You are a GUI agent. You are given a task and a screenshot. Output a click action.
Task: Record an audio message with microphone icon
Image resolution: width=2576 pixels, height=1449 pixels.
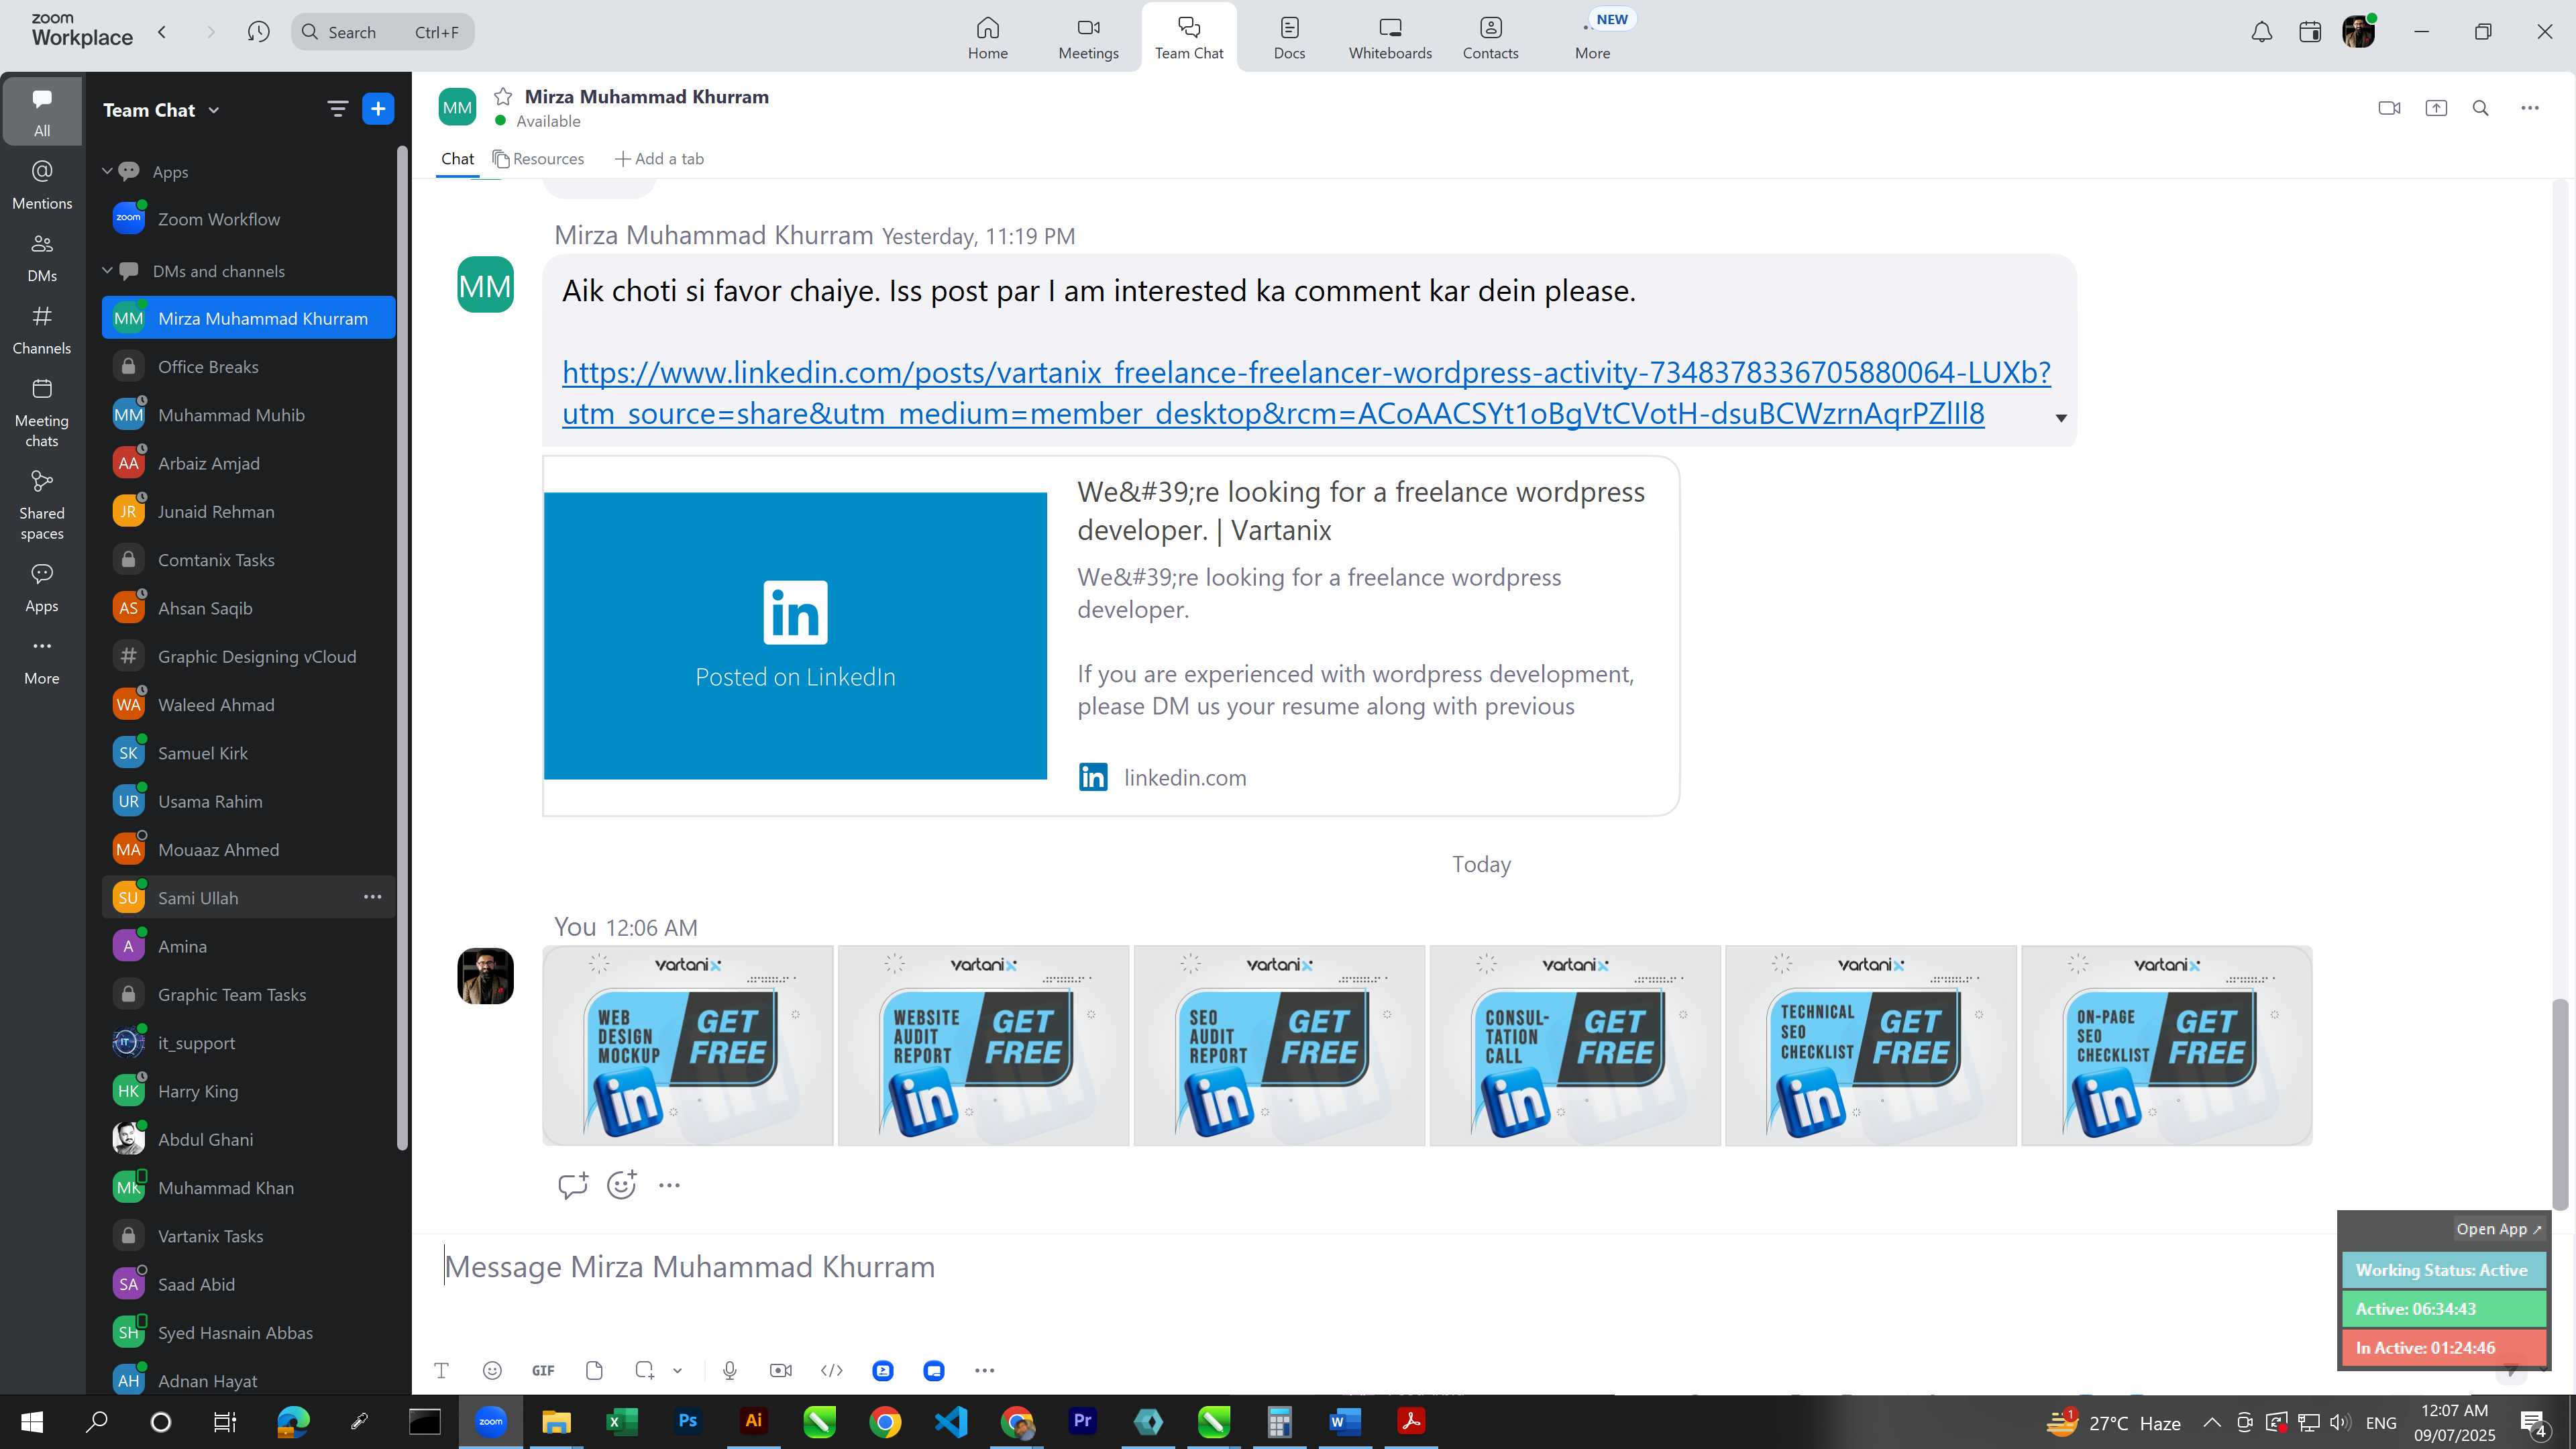click(x=730, y=1370)
